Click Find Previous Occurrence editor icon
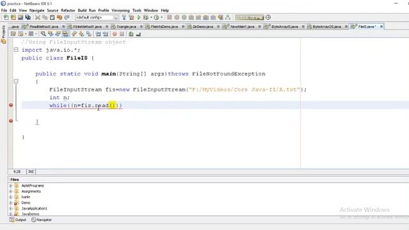The height and width of the screenshot is (230, 409). pos(50,34)
